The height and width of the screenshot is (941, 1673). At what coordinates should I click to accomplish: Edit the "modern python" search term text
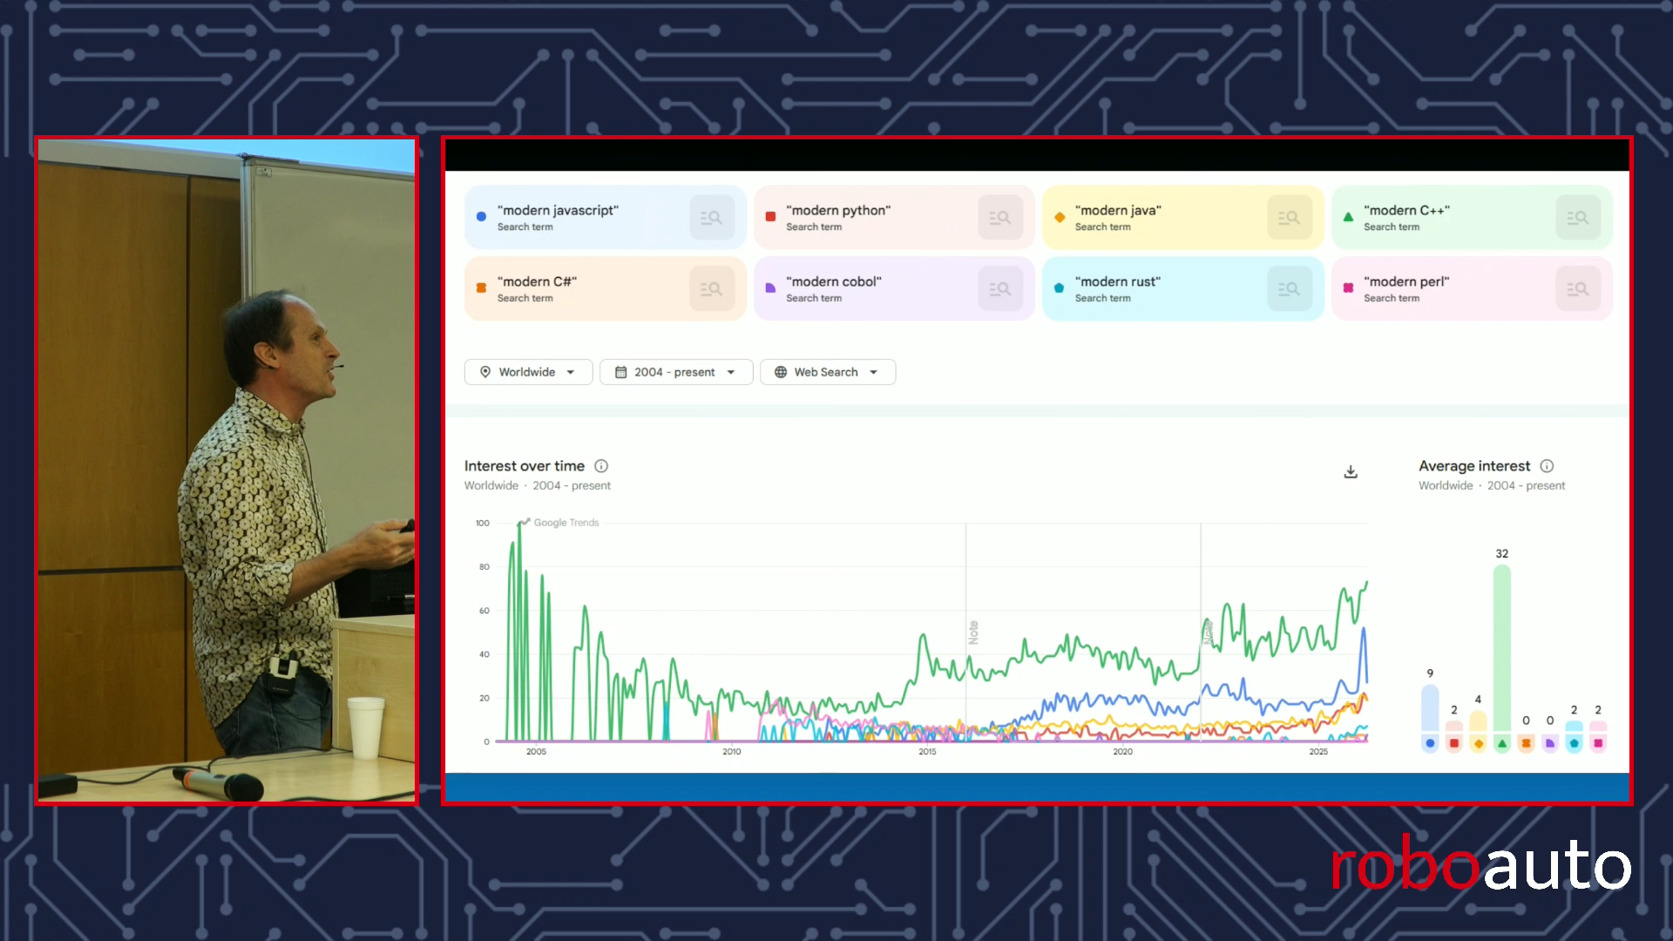pyautogui.click(x=838, y=210)
